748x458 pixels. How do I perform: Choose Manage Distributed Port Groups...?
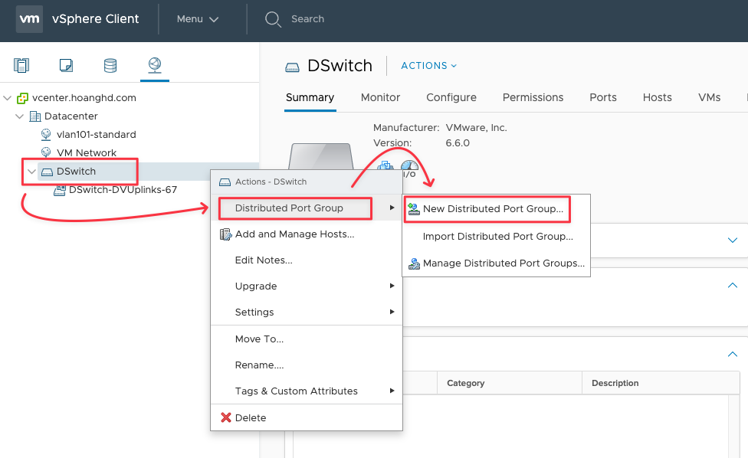(x=496, y=263)
